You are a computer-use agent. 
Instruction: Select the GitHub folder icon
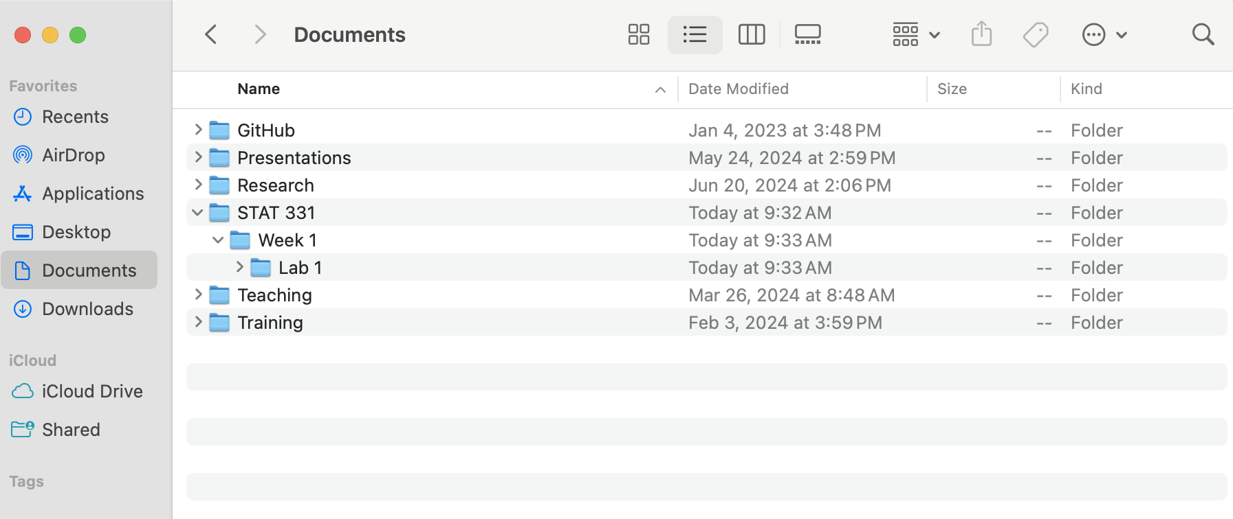click(219, 130)
